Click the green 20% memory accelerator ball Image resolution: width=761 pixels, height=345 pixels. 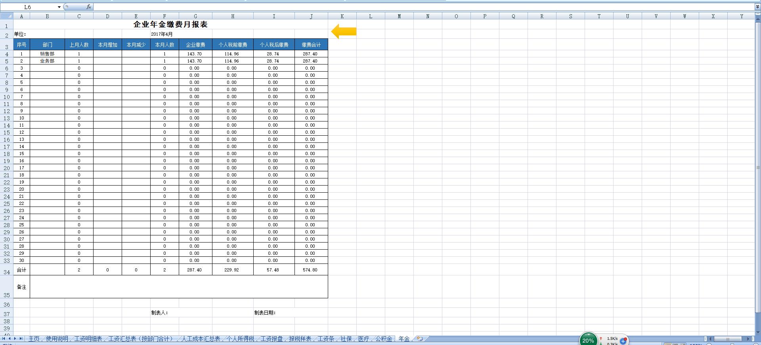tap(588, 340)
